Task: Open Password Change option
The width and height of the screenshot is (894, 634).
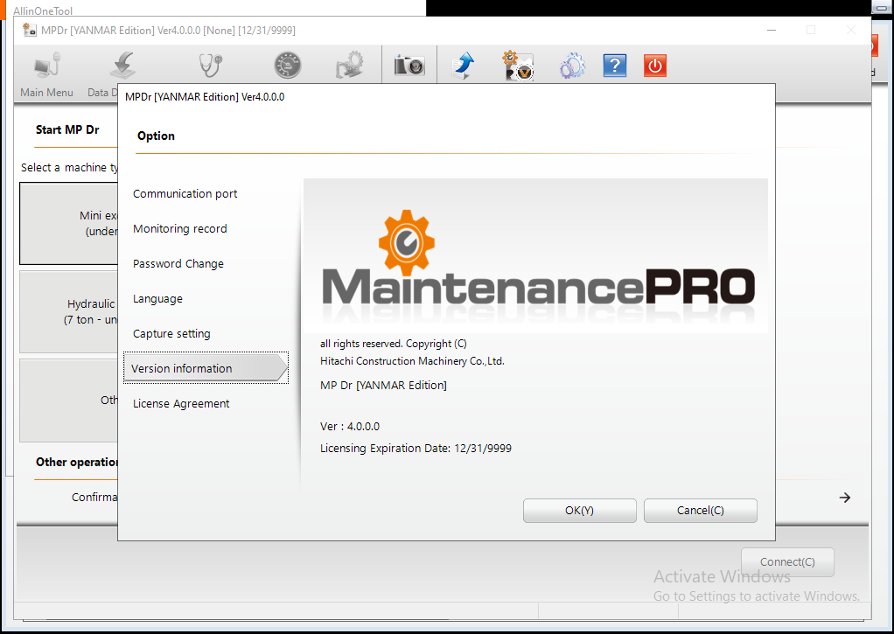Action: pos(178,264)
